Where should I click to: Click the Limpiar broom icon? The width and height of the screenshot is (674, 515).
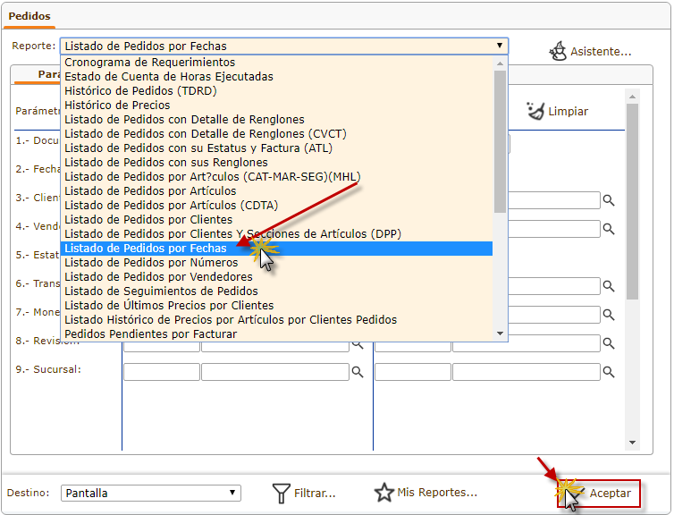(x=535, y=111)
